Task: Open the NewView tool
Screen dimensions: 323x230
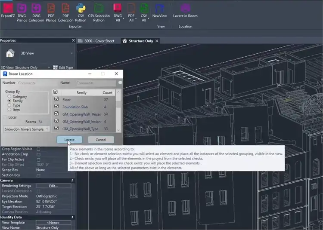Action: coord(160,8)
